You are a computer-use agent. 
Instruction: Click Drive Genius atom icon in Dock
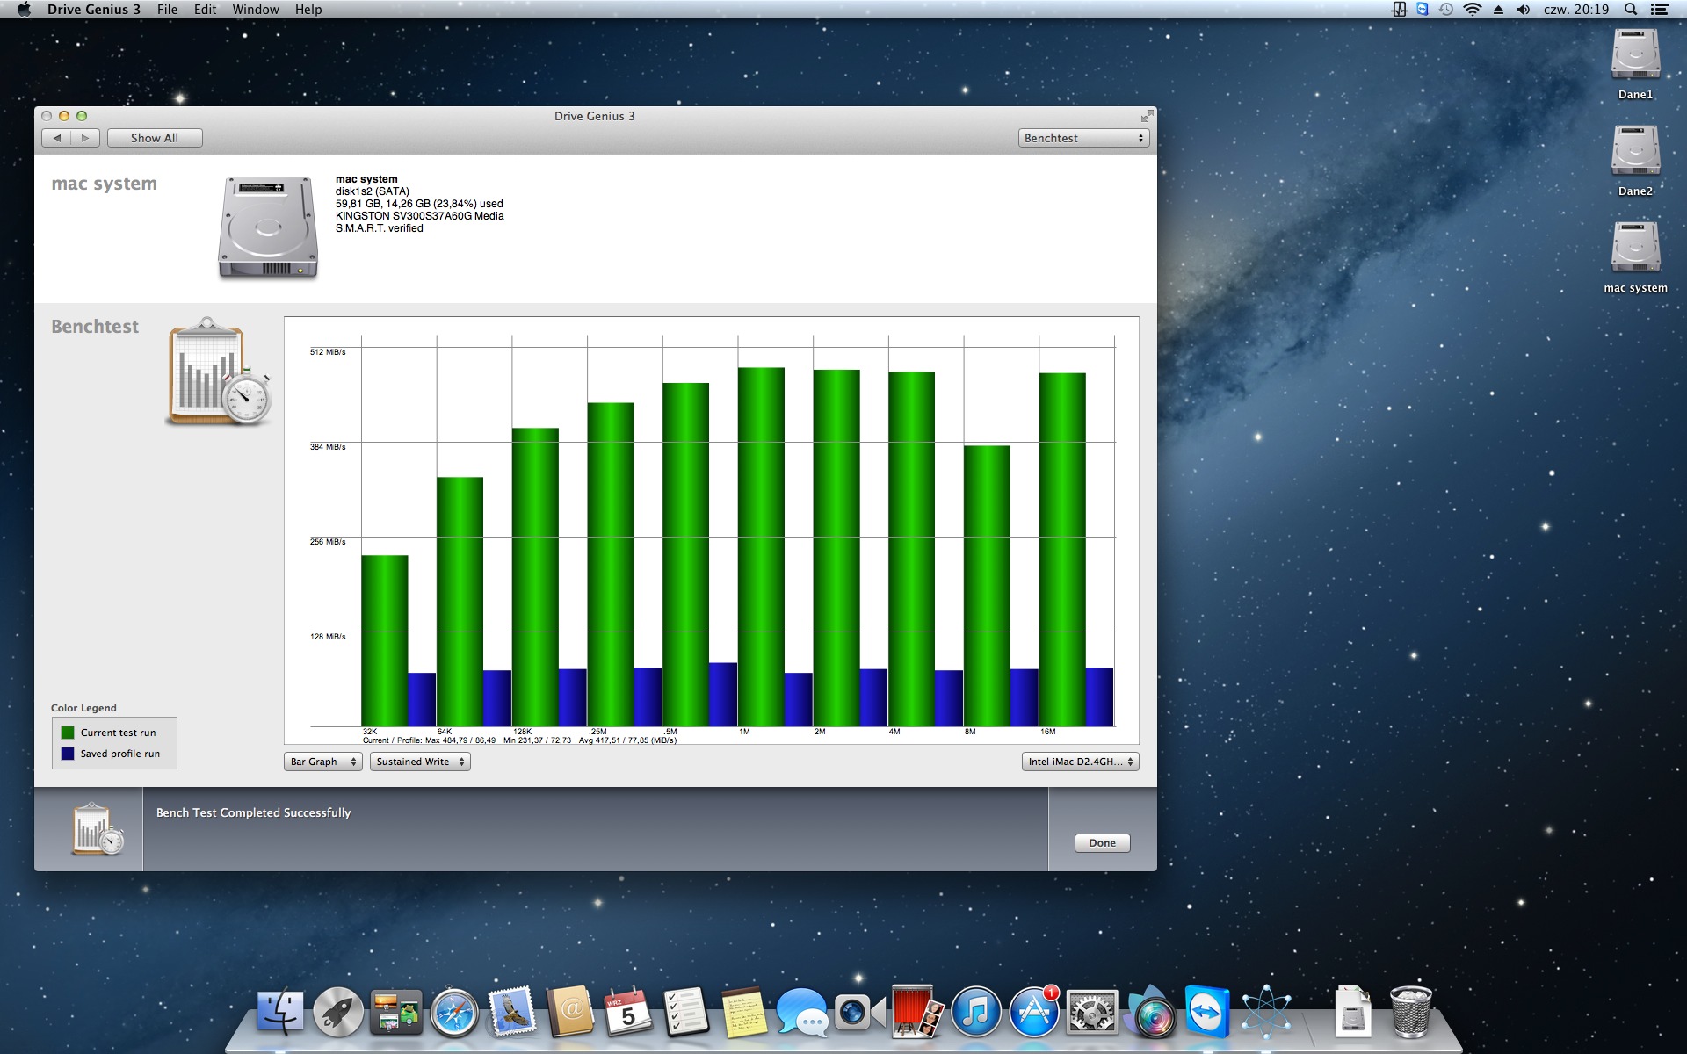coord(1265,1012)
